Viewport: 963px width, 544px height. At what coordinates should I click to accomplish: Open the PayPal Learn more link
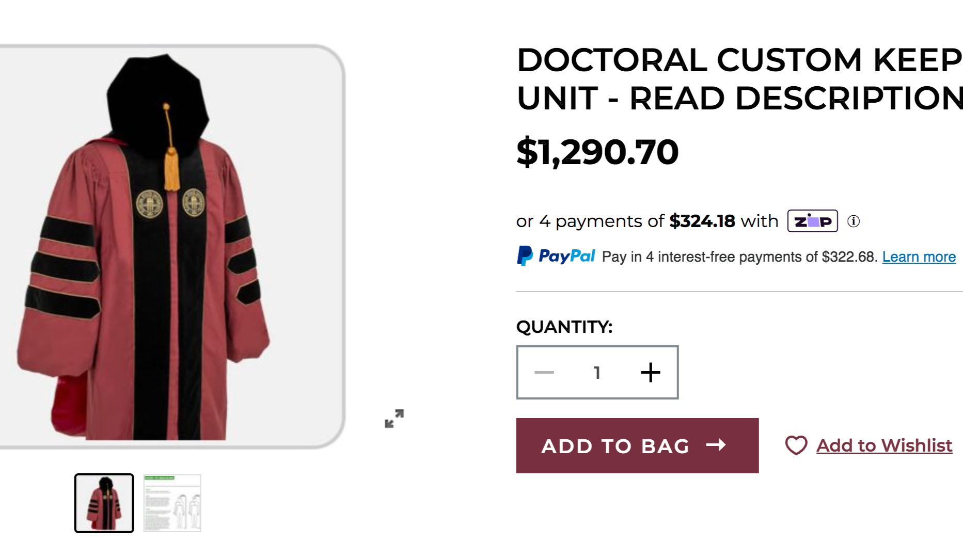919,257
